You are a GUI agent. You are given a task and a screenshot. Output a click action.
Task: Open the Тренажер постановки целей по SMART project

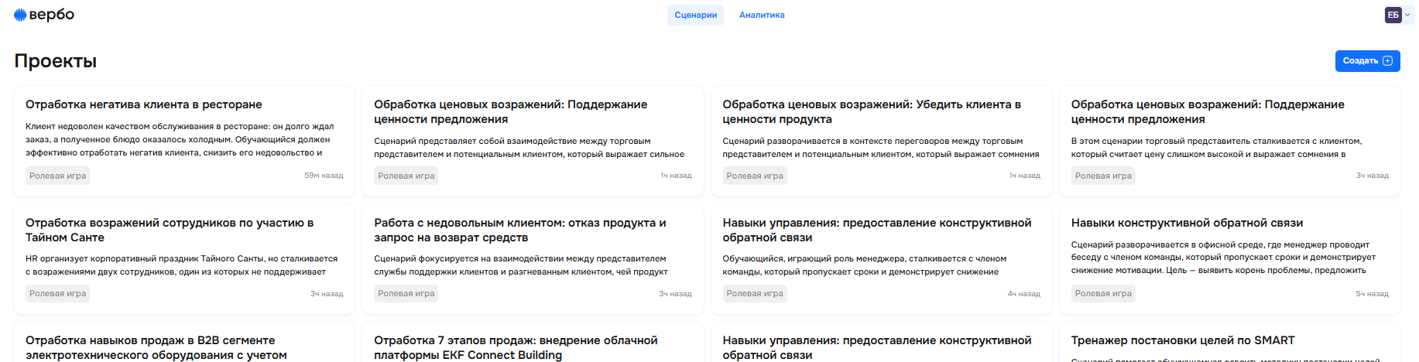1182,340
